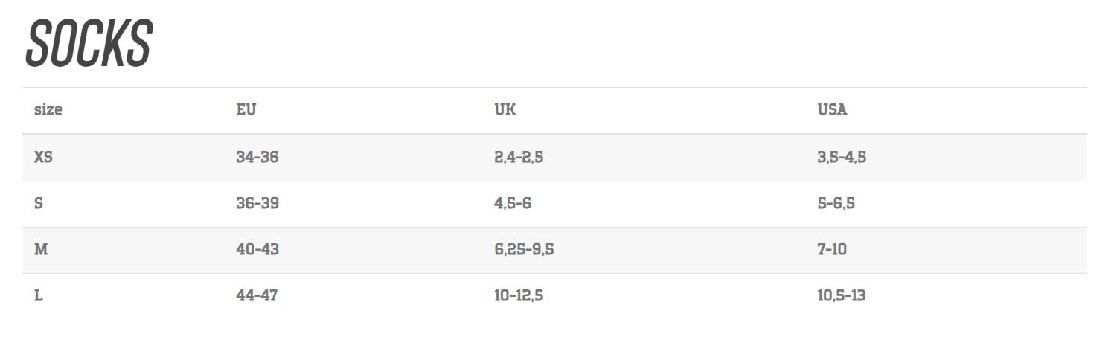Click UK value 10-12,5

pos(519,295)
